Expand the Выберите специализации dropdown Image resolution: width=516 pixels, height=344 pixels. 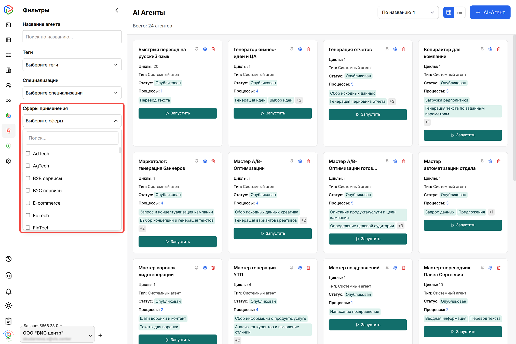[x=72, y=93]
